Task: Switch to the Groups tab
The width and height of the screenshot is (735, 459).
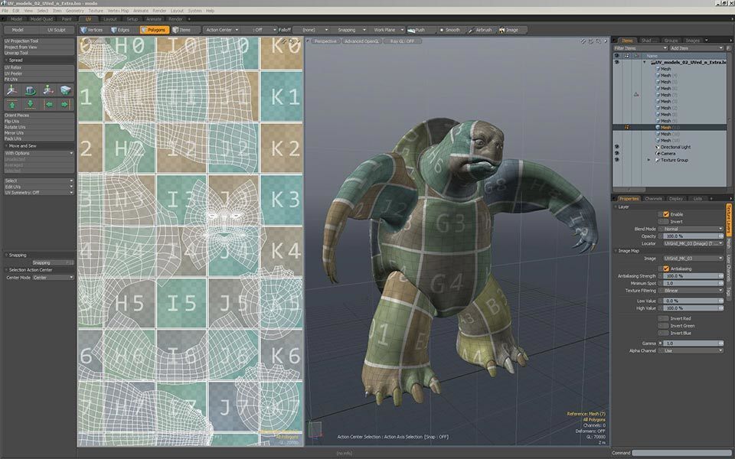Action: pyautogui.click(x=671, y=41)
